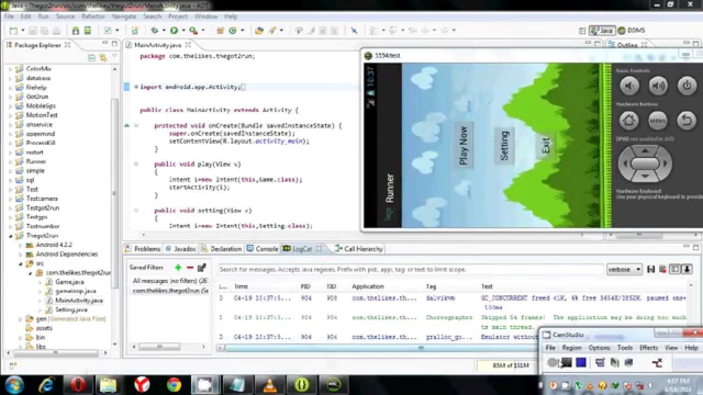The width and height of the screenshot is (703, 395).
Task: Expand the gen Generated Java Files folder
Action: click(20, 319)
